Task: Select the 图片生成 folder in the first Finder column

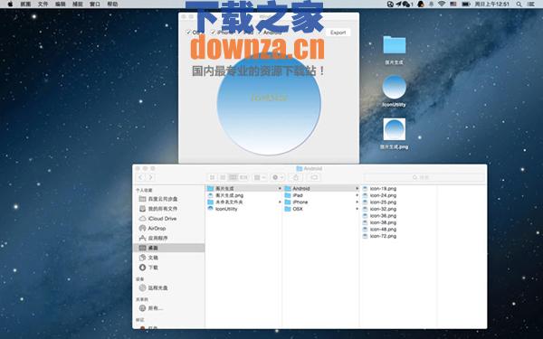Action: pos(243,189)
